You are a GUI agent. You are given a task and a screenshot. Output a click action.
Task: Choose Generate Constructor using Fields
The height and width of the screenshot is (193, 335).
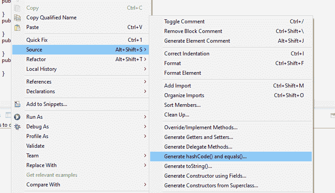[205, 176]
